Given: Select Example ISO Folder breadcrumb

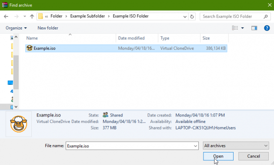Looking at the screenshot, I should [131, 16].
